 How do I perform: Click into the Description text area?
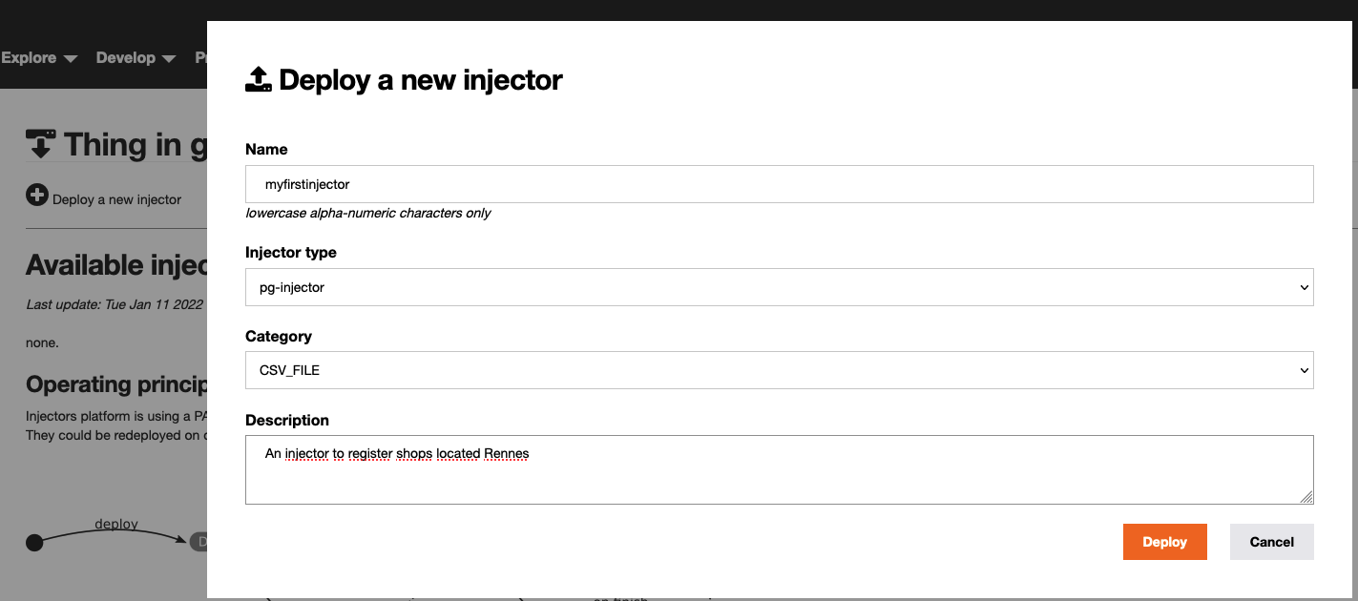coord(779,469)
